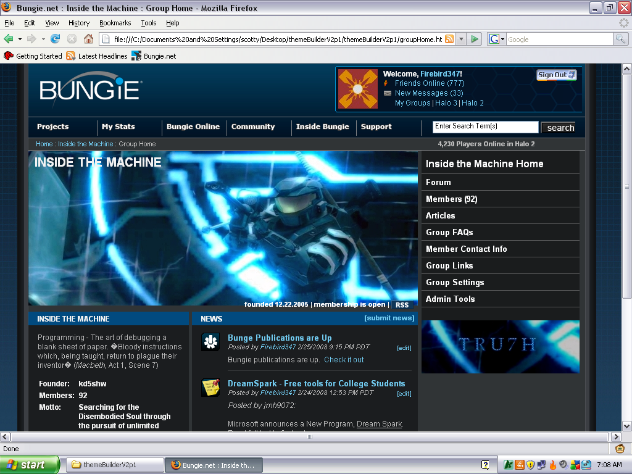Open the Google search engine dropdown
Image resolution: width=632 pixels, height=474 pixels.
tap(497, 39)
